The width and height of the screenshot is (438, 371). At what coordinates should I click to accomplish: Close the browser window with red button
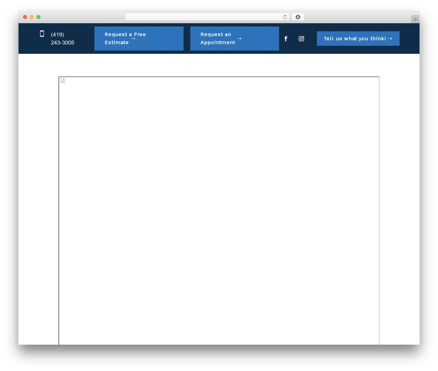pos(25,17)
